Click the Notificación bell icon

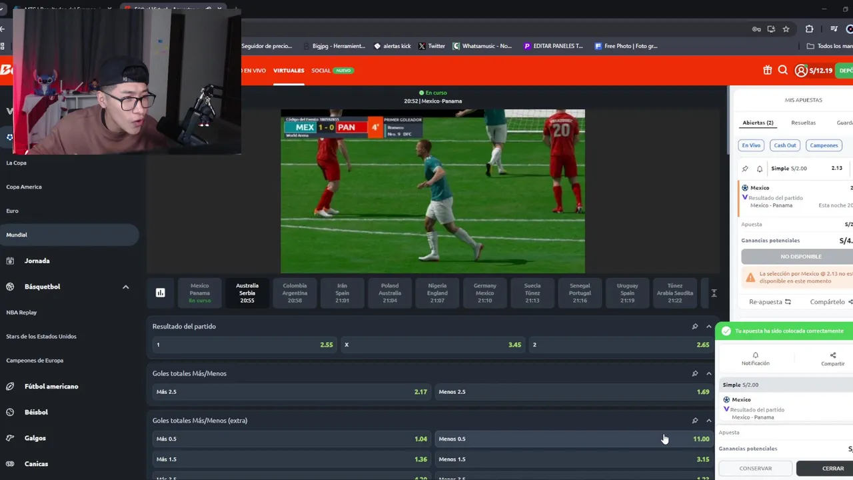pyautogui.click(x=756, y=355)
